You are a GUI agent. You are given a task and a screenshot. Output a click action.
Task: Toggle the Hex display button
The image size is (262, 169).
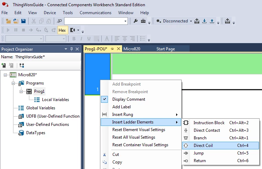[x=62, y=30]
